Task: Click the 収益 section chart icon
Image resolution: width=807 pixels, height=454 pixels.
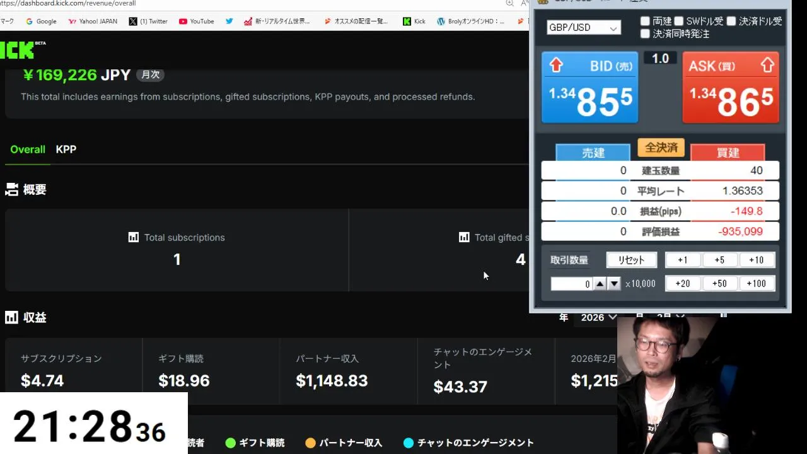Action: [11, 317]
